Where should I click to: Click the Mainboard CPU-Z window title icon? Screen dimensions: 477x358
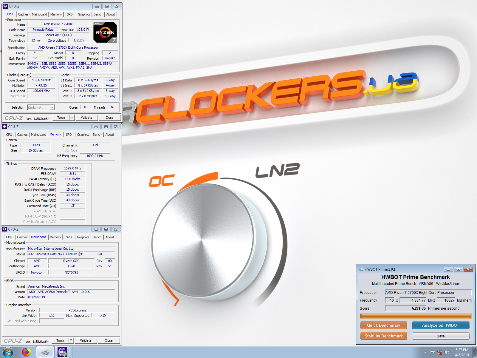(4, 229)
